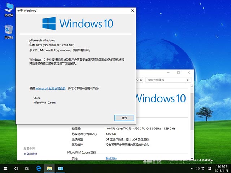This screenshot has height=173, width=231.
Task: Click the 64-bit system type value
Action: [127, 139]
